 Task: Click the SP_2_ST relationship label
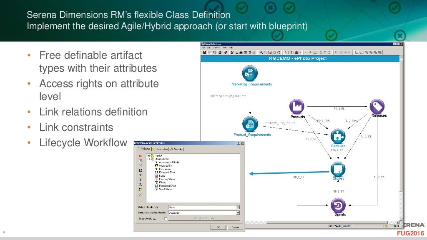tap(339, 192)
